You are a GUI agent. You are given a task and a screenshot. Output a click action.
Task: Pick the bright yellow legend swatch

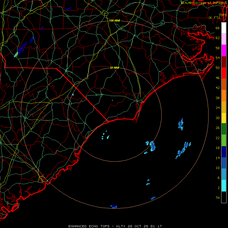click(x=224, y=118)
